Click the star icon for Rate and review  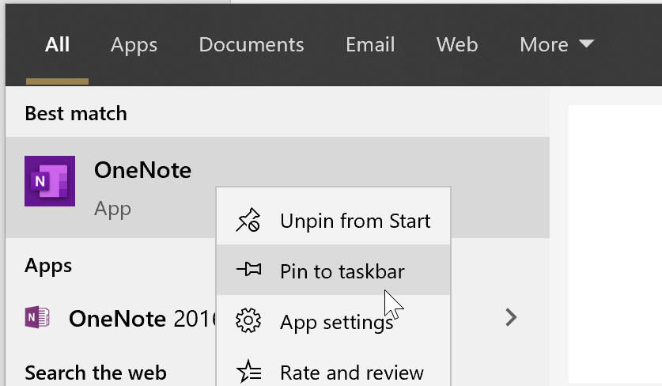(248, 372)
